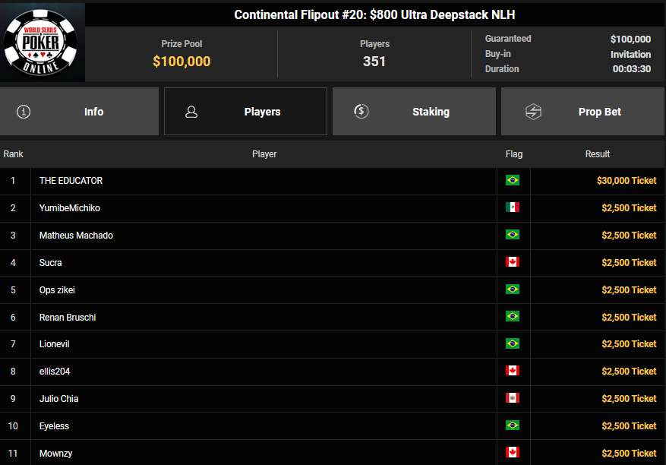Click Sucra's Canada flag icon

pyautogui.click(x=513, y=262)
